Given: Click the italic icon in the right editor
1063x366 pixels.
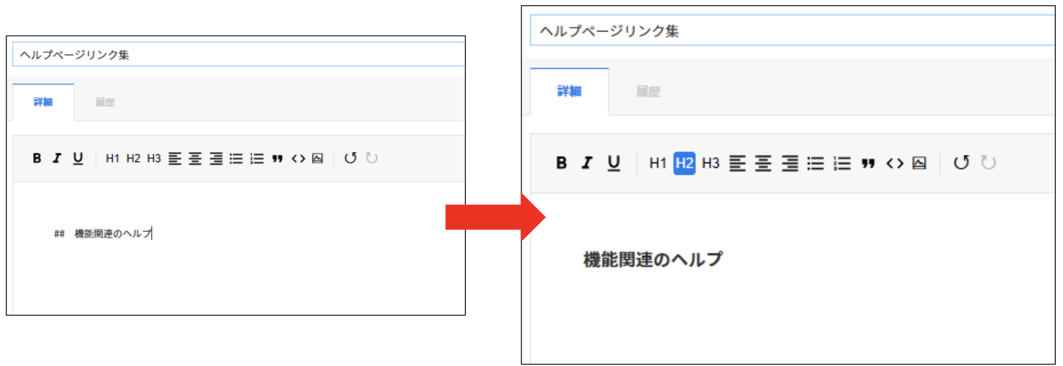Looking at the screenshot, I should [x=587, y=163].
